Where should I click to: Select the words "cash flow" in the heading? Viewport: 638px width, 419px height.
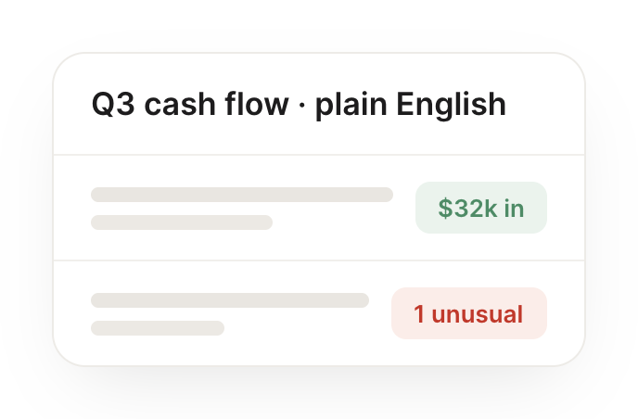click(x=216, y=104)
